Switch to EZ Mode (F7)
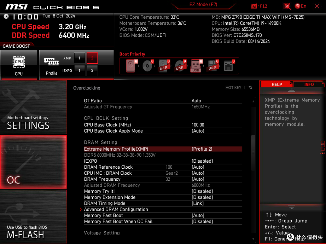The image size is (326, 244). tap(203, 5)
